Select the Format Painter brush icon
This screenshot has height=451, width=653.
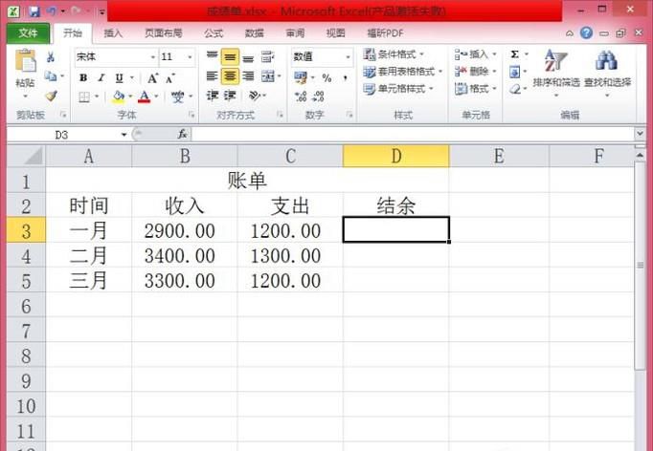51,96
